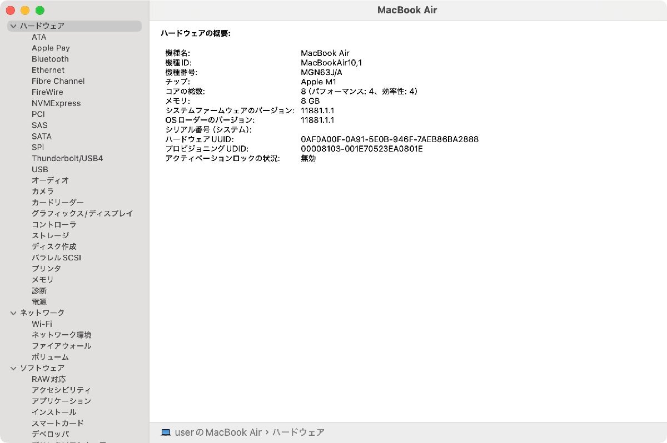Select the ハードウェア category label

click(x=42, y=26)
